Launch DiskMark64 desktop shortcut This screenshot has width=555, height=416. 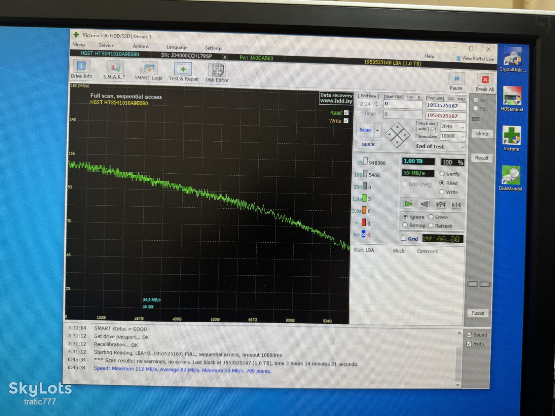pos(510,178)
